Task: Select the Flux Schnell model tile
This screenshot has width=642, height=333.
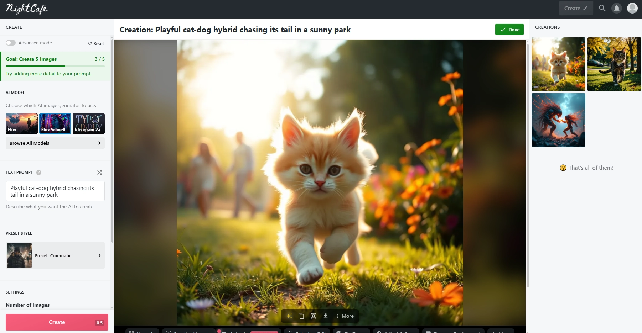Action: (x=55, y=123)
